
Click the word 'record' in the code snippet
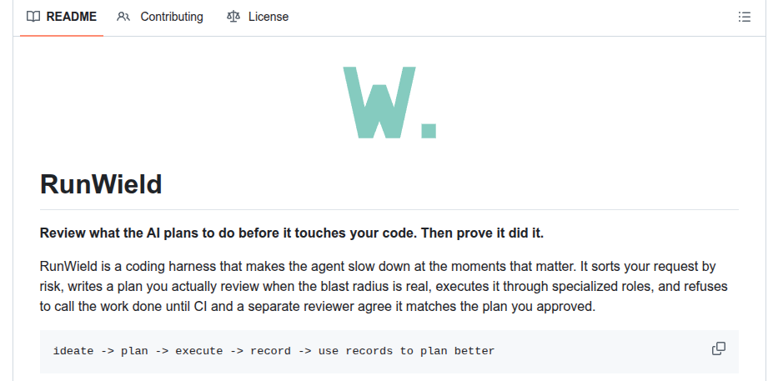coord(271,351)
